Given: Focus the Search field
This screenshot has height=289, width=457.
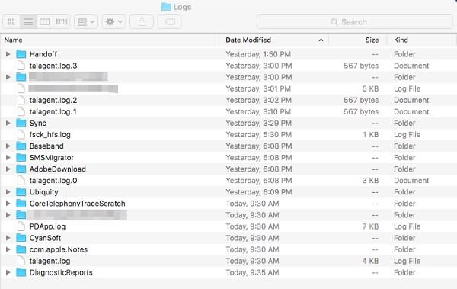Looking at the screenshot, I should (x=354, y=22).
